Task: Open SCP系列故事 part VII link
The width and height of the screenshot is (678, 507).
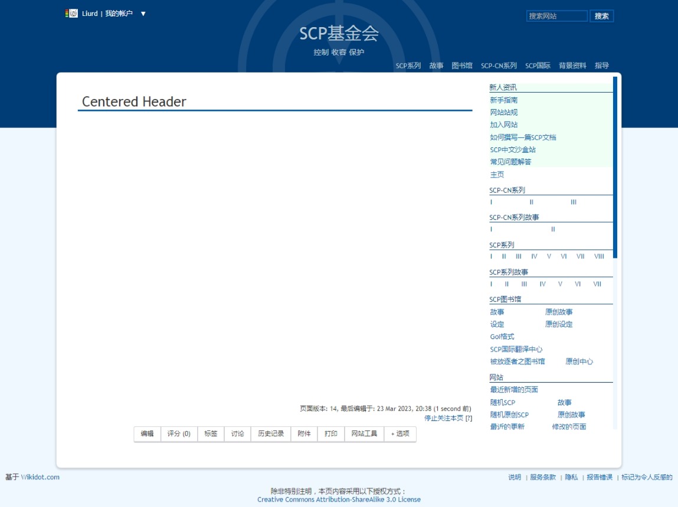Action: [597, 284]
